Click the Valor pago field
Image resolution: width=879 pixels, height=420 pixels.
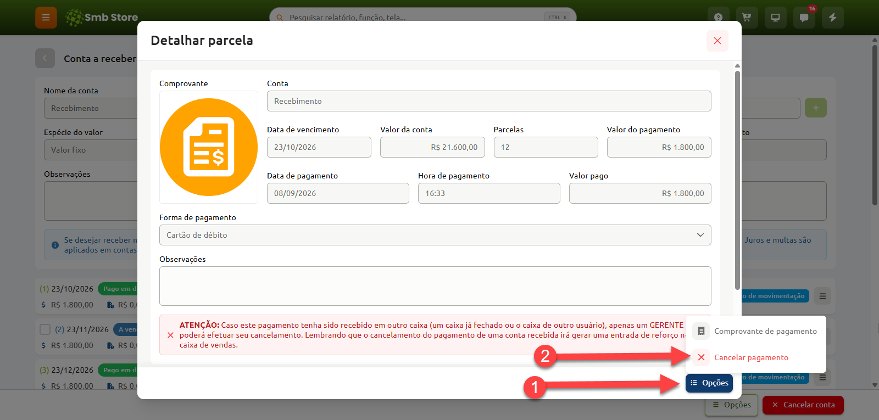pos(640,193)
